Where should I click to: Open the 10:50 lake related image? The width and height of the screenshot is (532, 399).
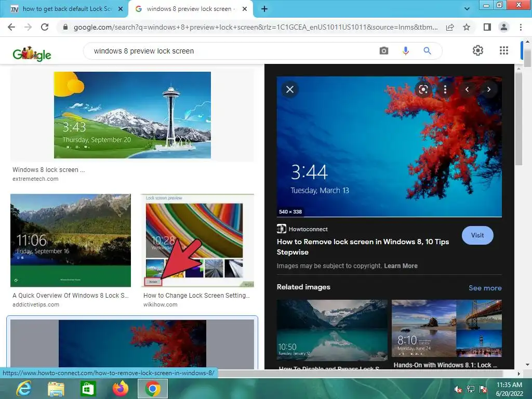coord(332,329)
